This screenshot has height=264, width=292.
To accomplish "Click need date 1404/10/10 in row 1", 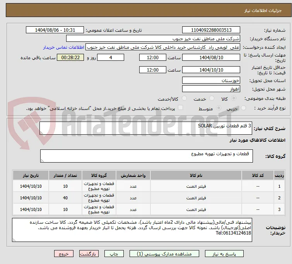I will coord(31,186).
